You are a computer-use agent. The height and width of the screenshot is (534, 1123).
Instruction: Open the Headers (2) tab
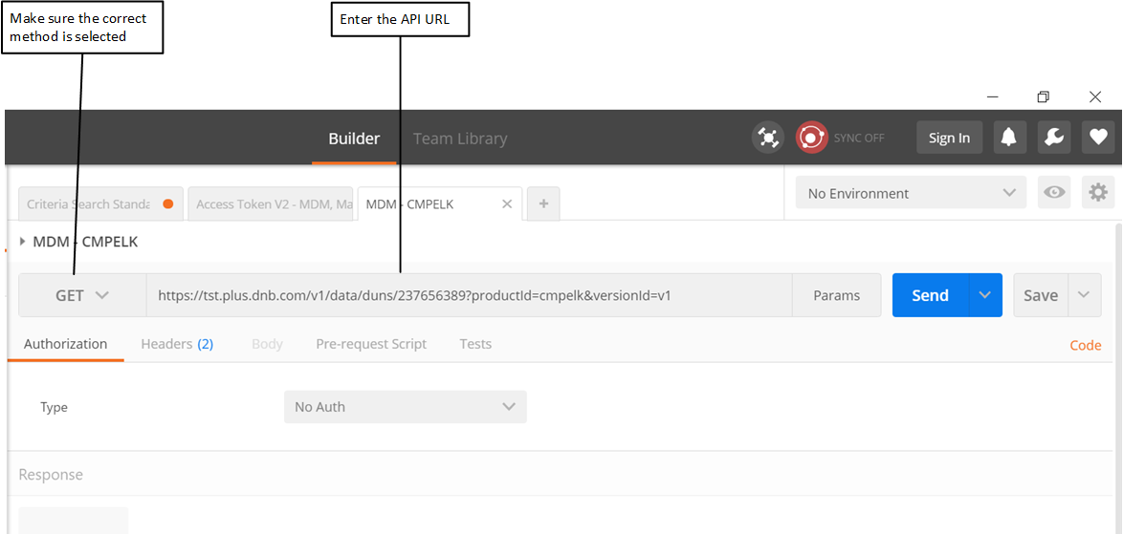[177, 344]
